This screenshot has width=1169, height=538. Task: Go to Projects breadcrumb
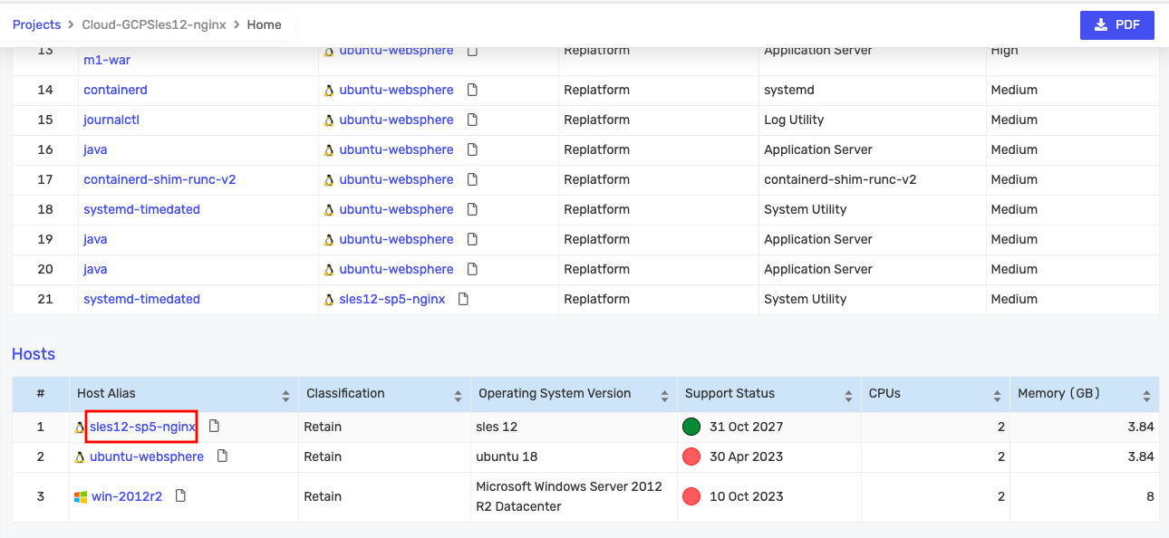(36, 25)
